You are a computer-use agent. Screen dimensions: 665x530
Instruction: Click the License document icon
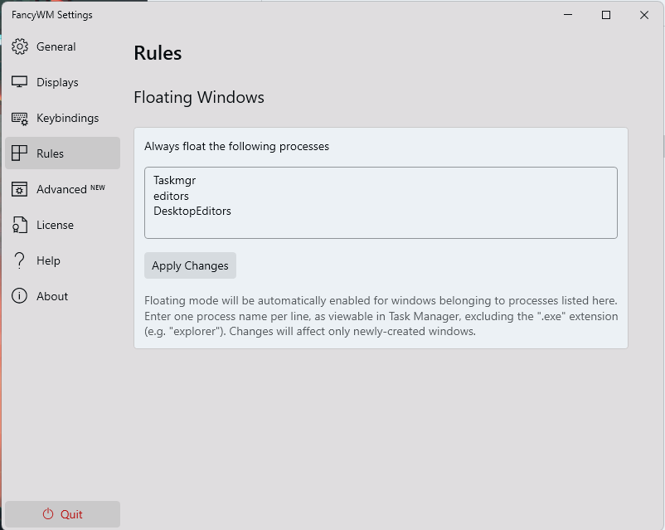pyautogui.click(x=21, y=225)
